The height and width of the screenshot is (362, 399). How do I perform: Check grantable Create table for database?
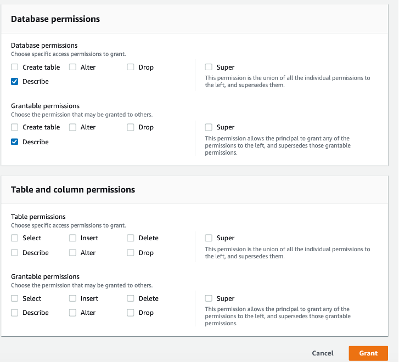point(15,127)
